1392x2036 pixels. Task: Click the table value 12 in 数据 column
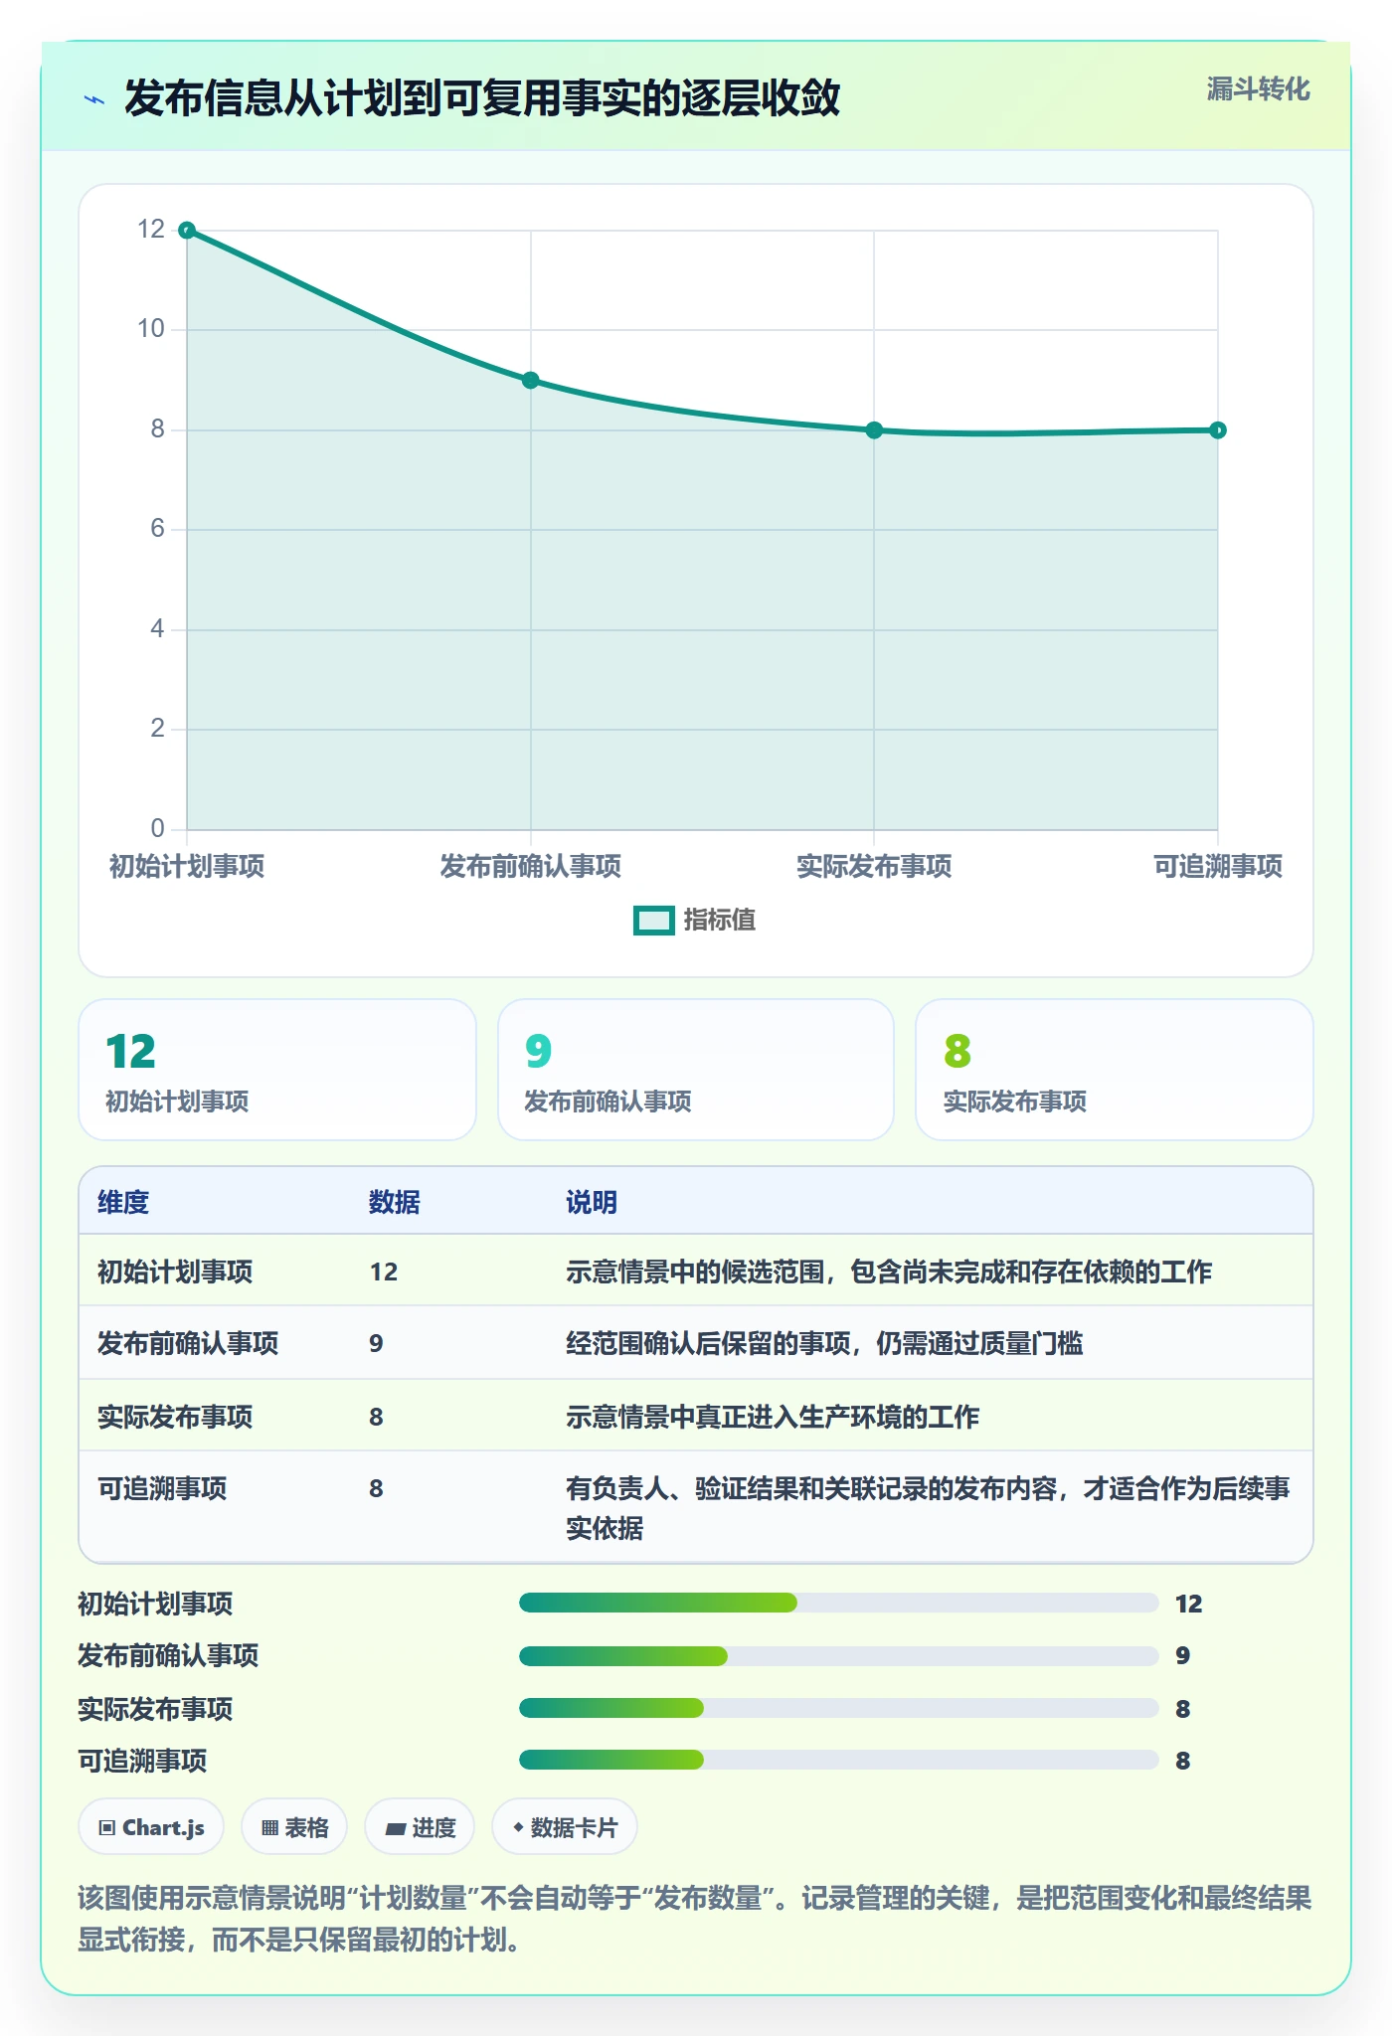pos(384,1272)
